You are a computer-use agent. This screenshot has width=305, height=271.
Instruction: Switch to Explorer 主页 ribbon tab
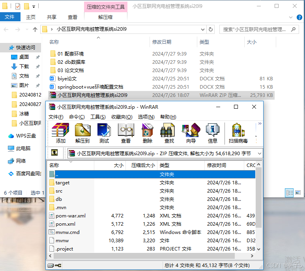31,17
